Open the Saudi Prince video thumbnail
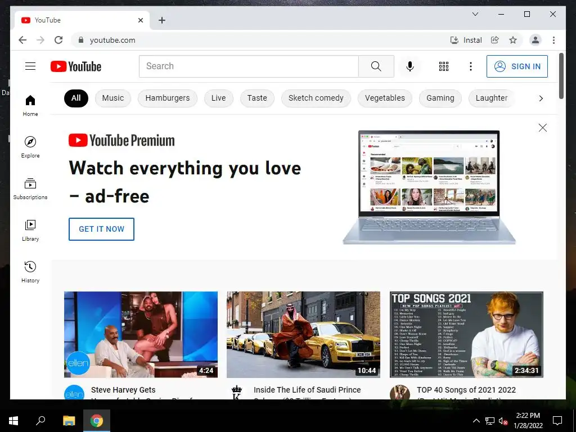This screenshot has height=432, width=576. (303, 334)
